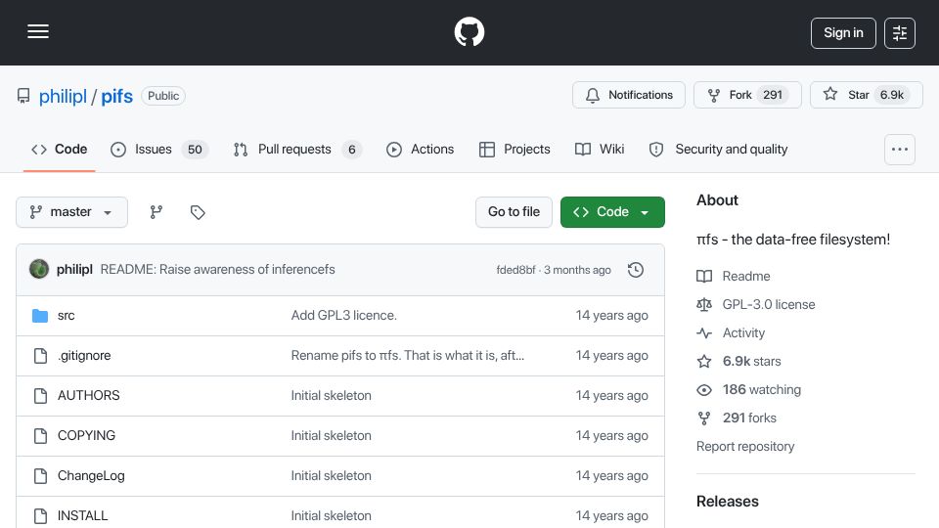This screenshot has width=939, height=528.
Task: Open the README: Raise awareness commit message
Action: pos(217,270)
